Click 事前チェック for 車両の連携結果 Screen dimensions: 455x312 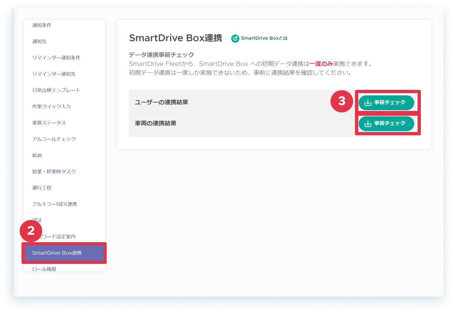(386, 123)
